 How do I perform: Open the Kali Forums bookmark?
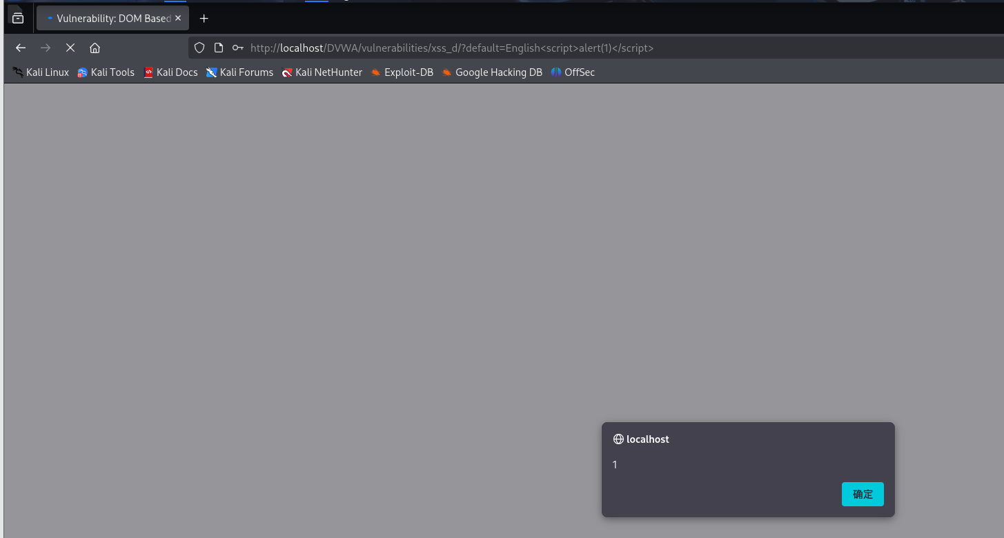pyautogui.click(x=239, y=72)
